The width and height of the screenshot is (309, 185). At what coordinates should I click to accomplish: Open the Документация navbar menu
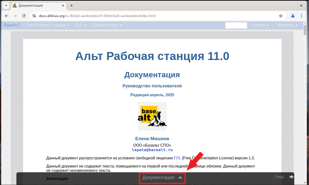pos(107,25)
